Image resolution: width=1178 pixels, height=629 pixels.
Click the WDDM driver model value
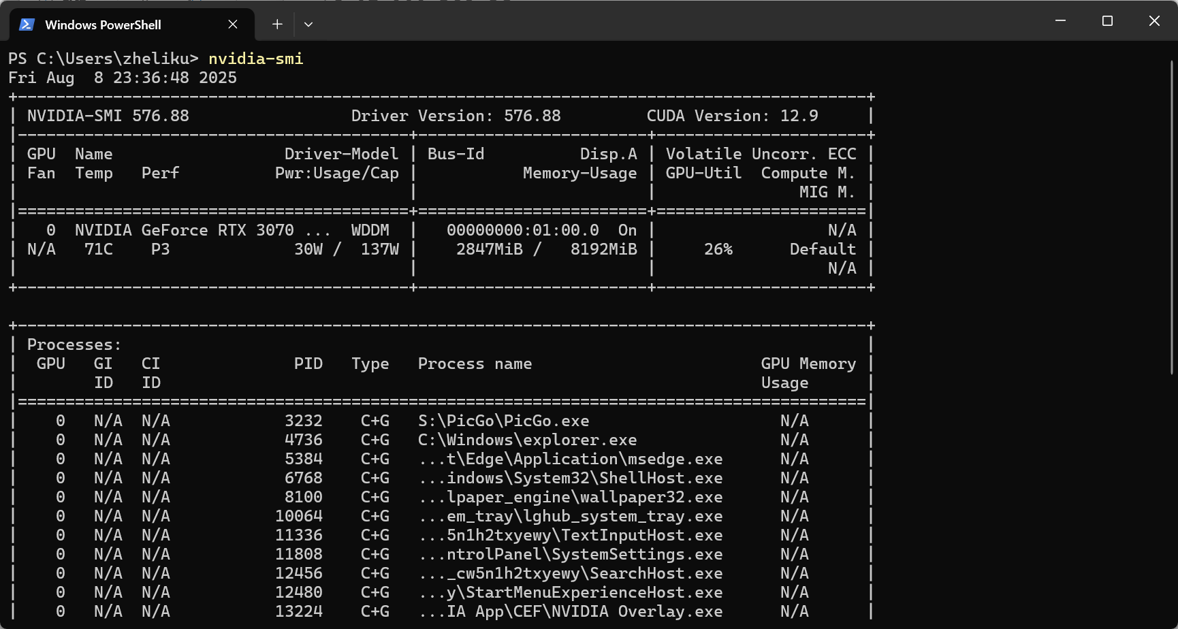pyautogui.click(x=370, y=230)
